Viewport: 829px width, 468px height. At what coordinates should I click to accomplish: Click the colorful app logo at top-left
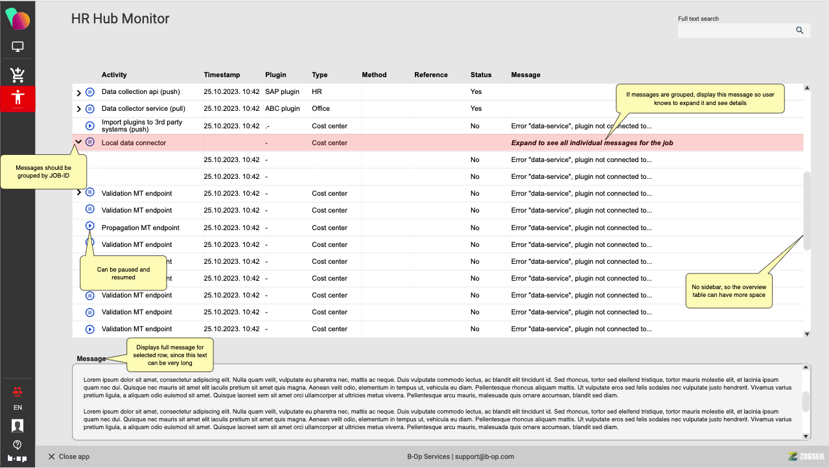(x=18, y=18)
